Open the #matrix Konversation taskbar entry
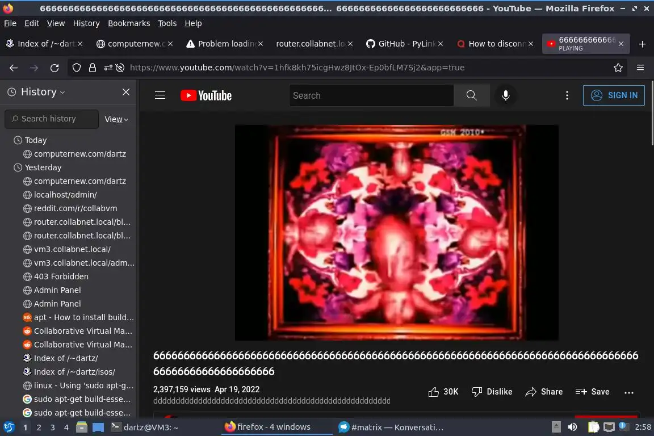 pyautogui.click(x=391, y=427)
